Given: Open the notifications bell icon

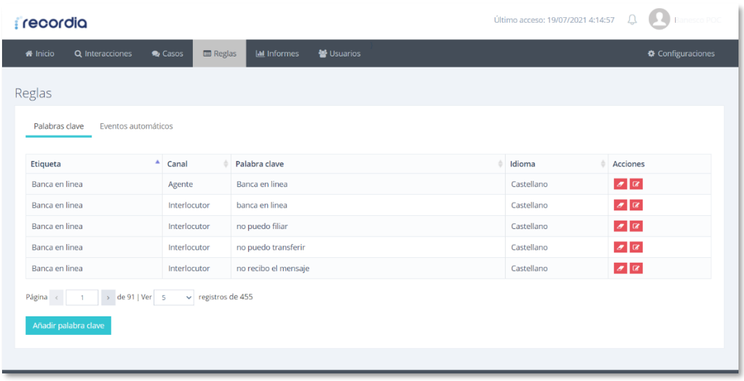Looking at the screenshot, I should [632, 20].
